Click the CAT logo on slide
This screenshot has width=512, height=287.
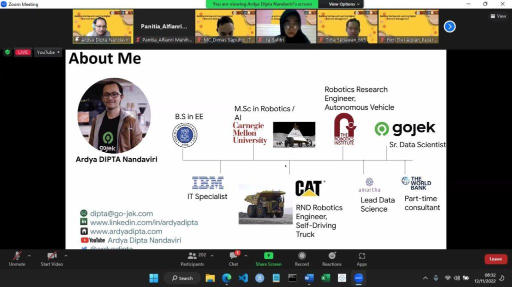click(x=310, y=188)
